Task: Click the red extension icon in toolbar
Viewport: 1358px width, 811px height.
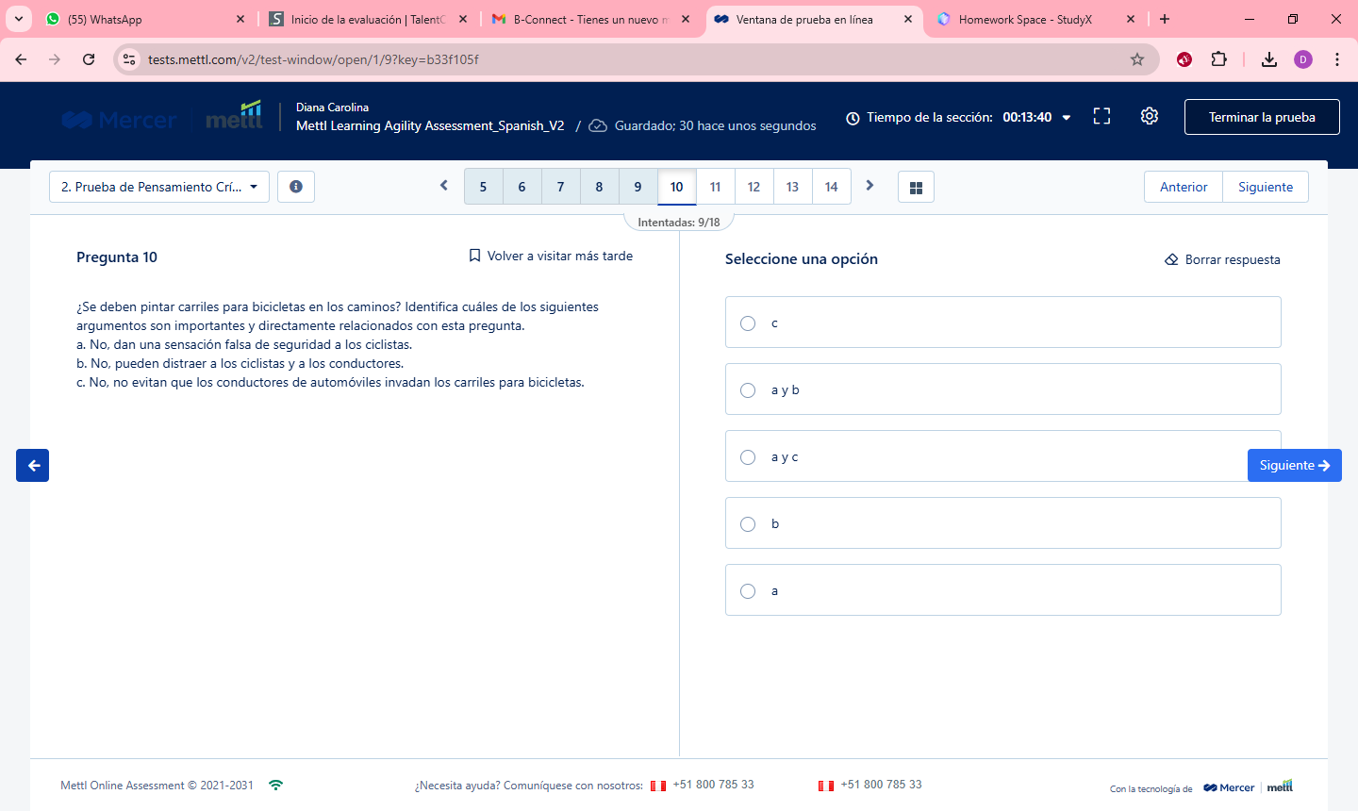Action: (x=1184, y=59)
